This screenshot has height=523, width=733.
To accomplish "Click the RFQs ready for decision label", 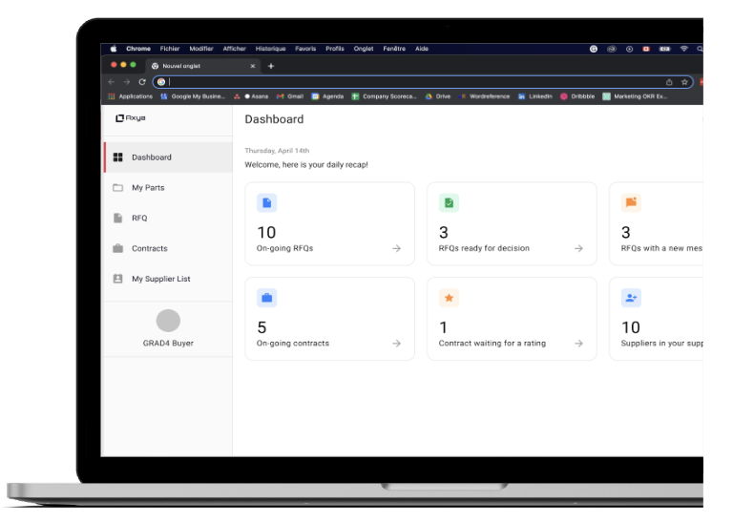I will point(484,248).
